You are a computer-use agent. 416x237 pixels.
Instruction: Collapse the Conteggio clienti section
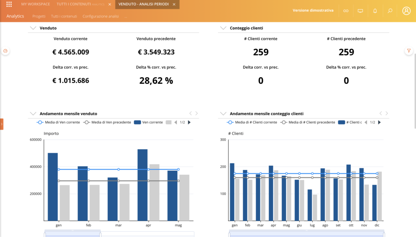pyautogui.click(x=223, y=28)
